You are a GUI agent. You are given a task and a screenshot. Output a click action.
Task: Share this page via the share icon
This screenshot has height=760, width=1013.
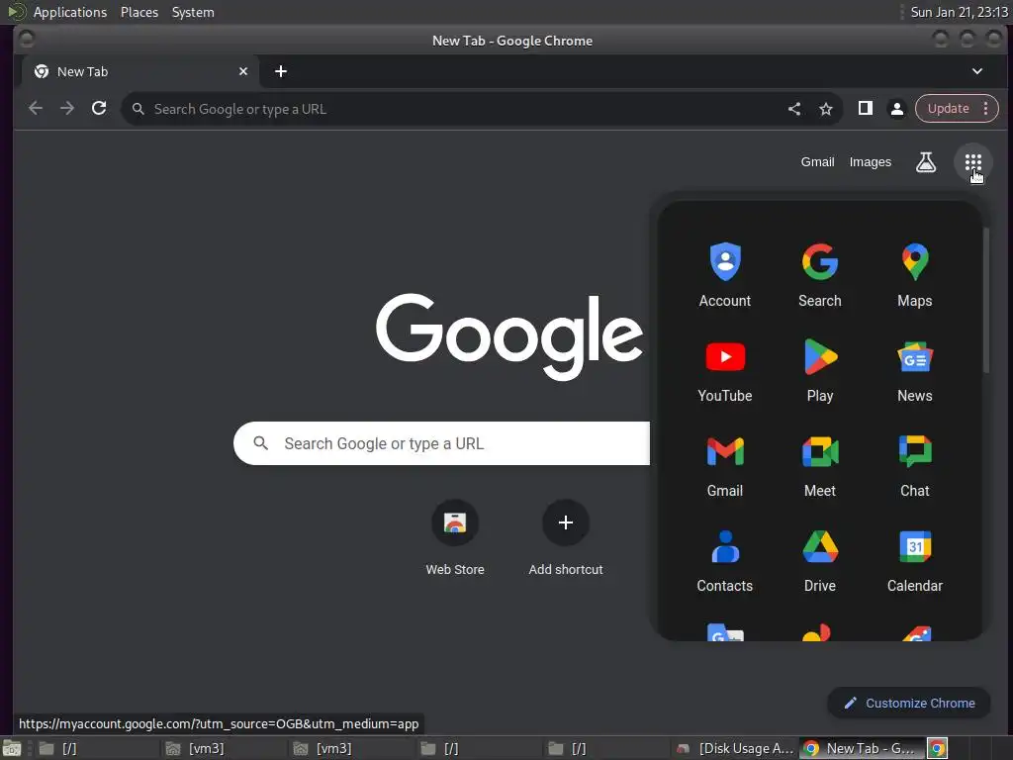pyautogui.click(x=794, y=109)
